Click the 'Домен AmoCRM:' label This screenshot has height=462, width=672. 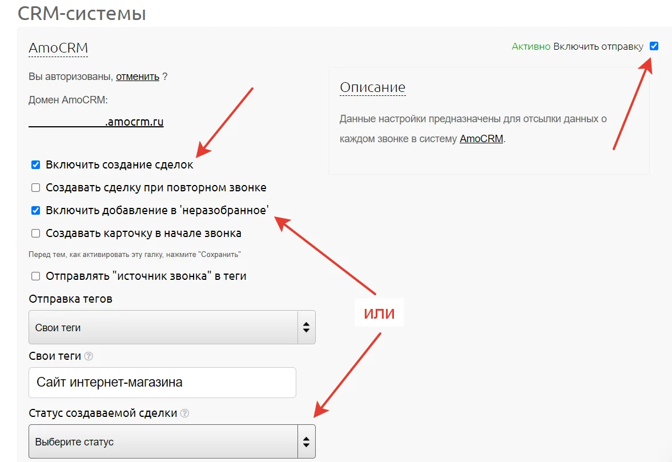68,100
